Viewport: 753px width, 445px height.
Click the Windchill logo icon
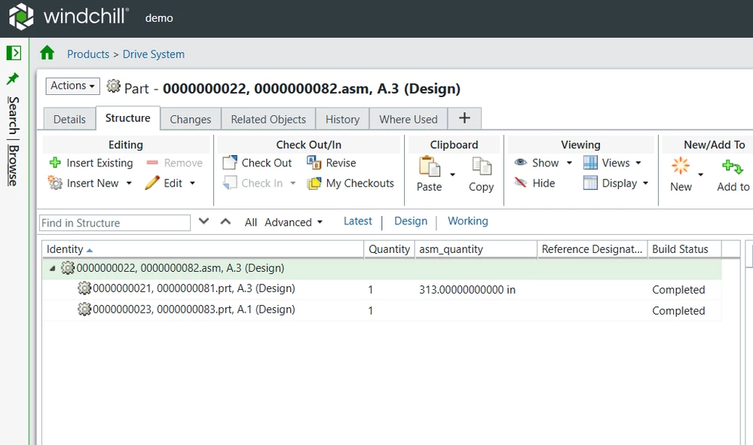tap(21, 17)
